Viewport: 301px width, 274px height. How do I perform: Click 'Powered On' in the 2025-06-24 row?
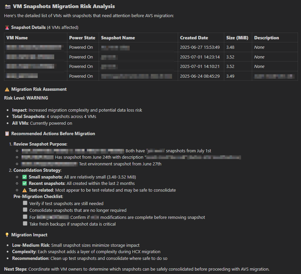[81, 76]
